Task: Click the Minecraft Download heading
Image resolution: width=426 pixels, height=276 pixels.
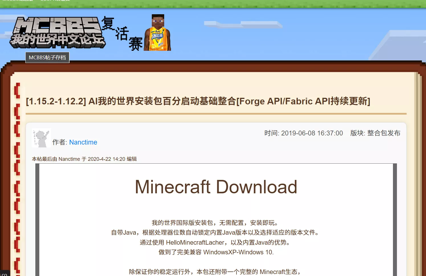Action: 216,187
